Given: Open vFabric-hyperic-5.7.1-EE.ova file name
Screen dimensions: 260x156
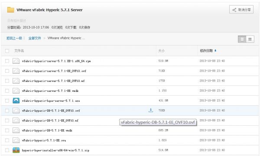Looking at the screenshot, I should [44, 140].
